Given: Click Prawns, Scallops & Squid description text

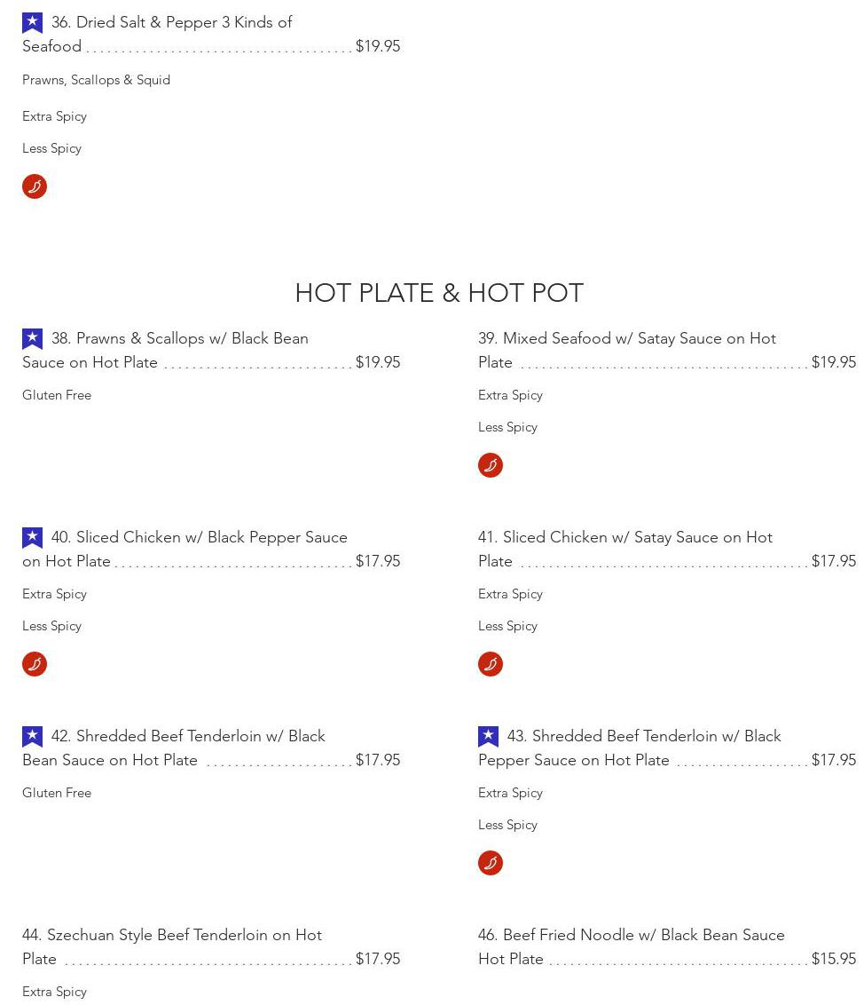Looking at the screenshot, I should click(x=96, y=80).
